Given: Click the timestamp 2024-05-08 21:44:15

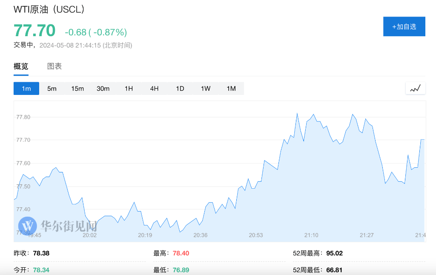Looking at the screenshot, I should (x=70, y=45).
